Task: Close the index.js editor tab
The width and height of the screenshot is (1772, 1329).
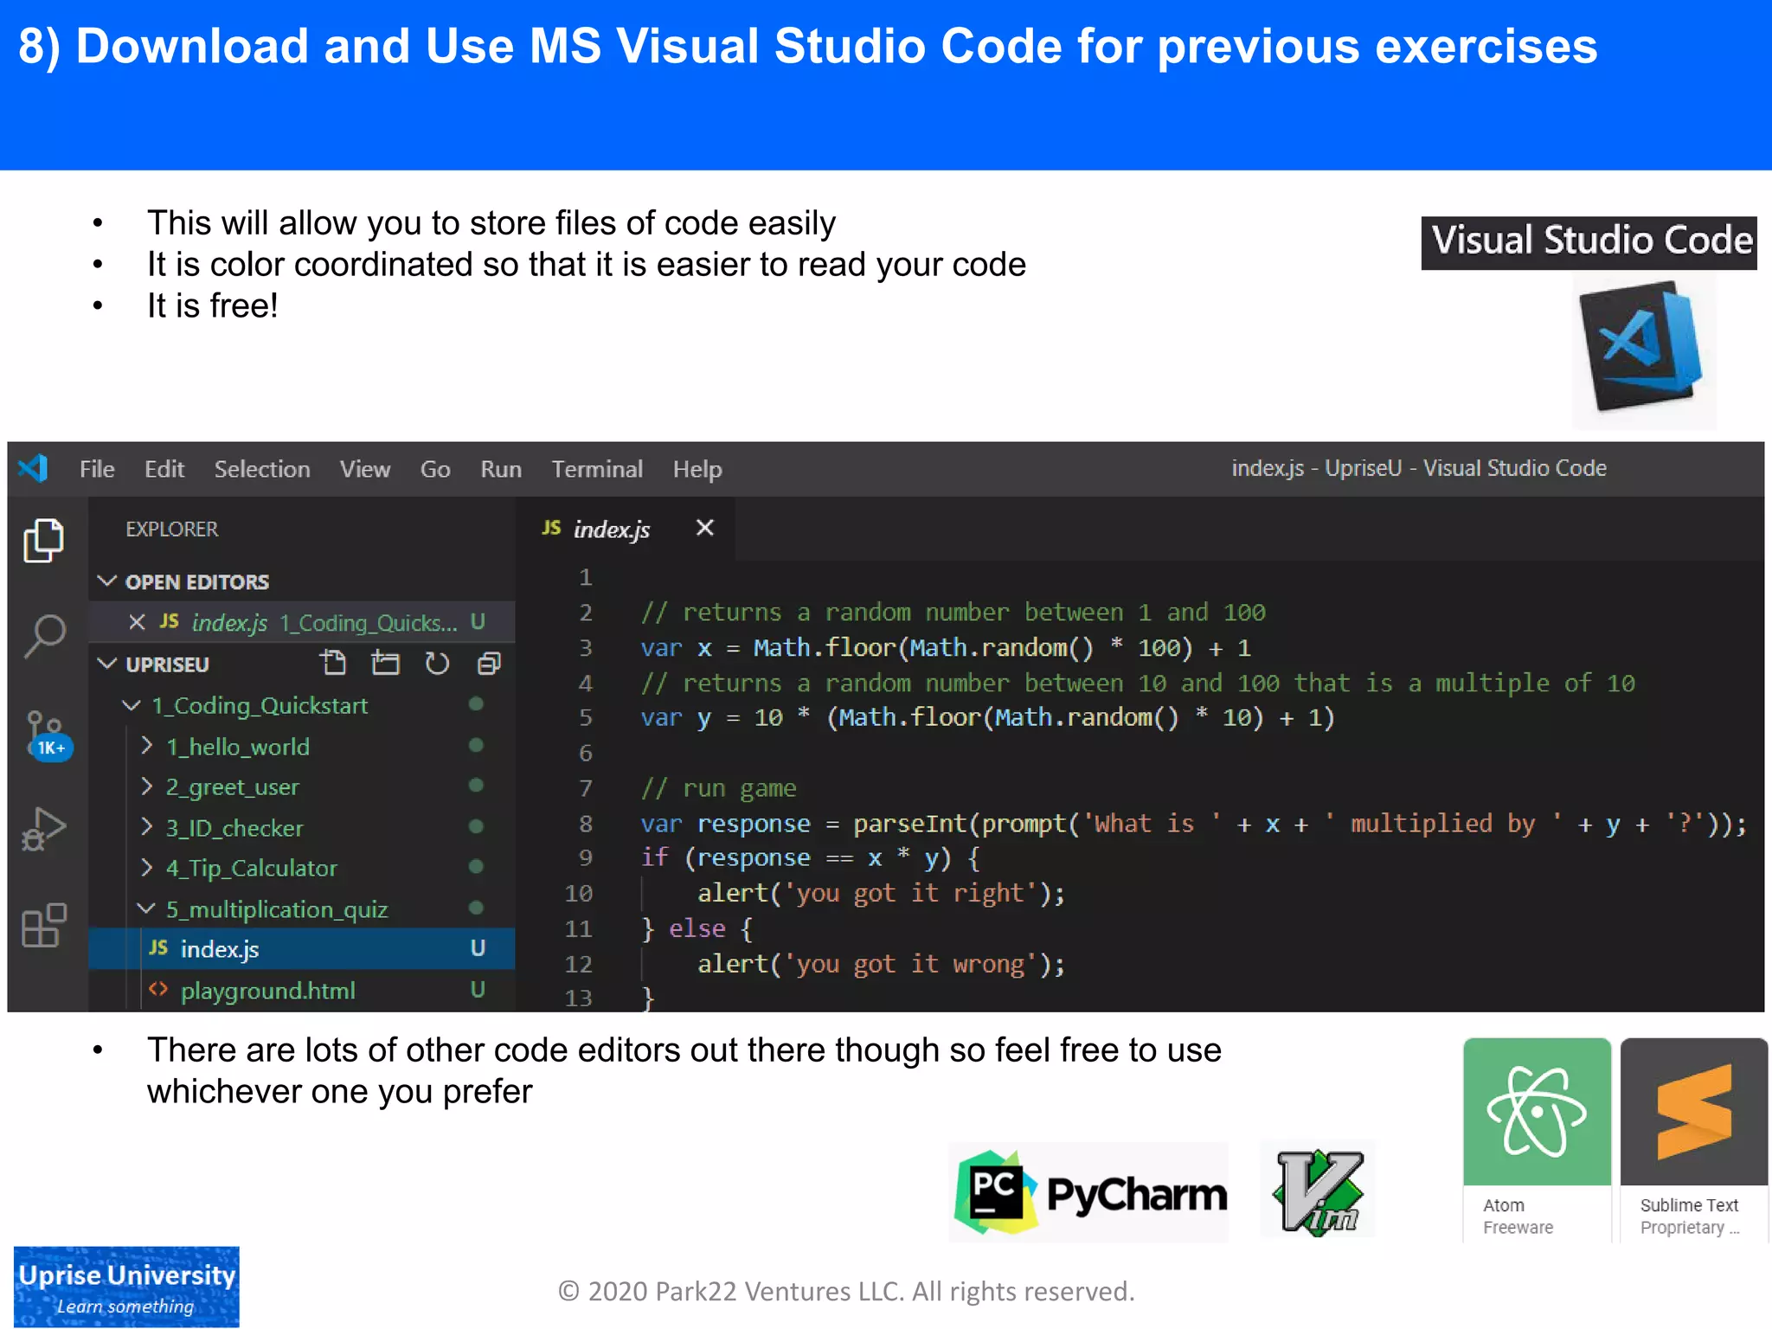Action: tap(705, 528)
